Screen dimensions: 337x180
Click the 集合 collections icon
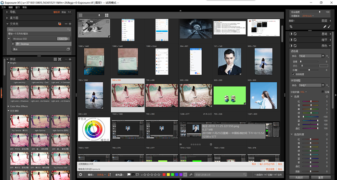coord(68,49)
